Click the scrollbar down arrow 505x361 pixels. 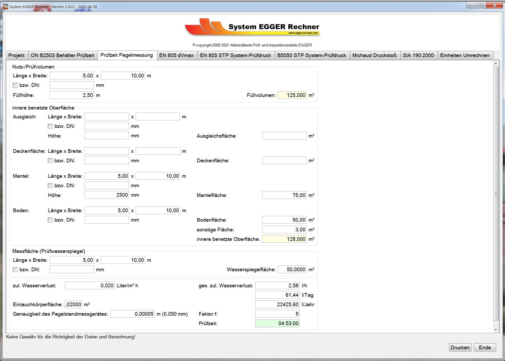(496, 330)
